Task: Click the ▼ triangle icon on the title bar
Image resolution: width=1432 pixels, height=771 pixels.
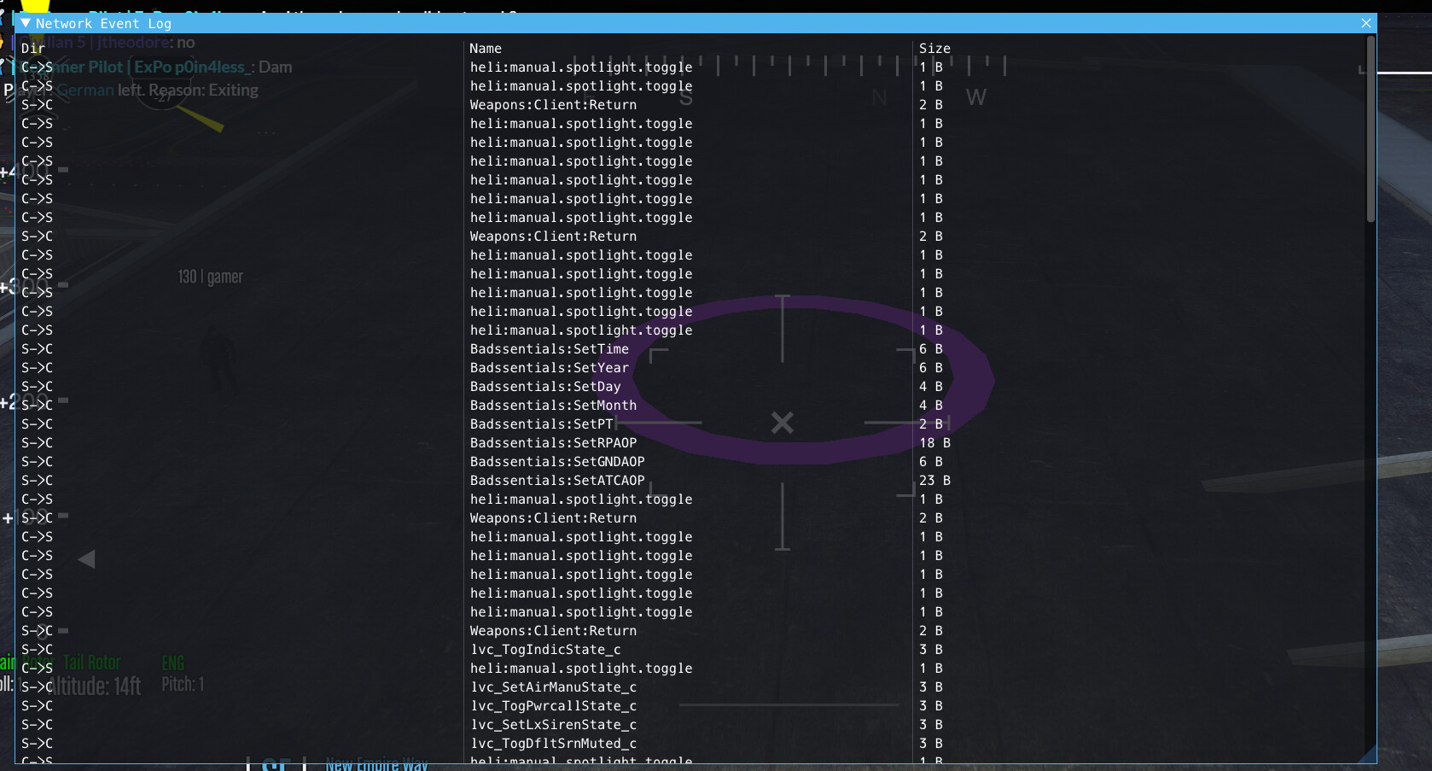Action: pos(26,23)
